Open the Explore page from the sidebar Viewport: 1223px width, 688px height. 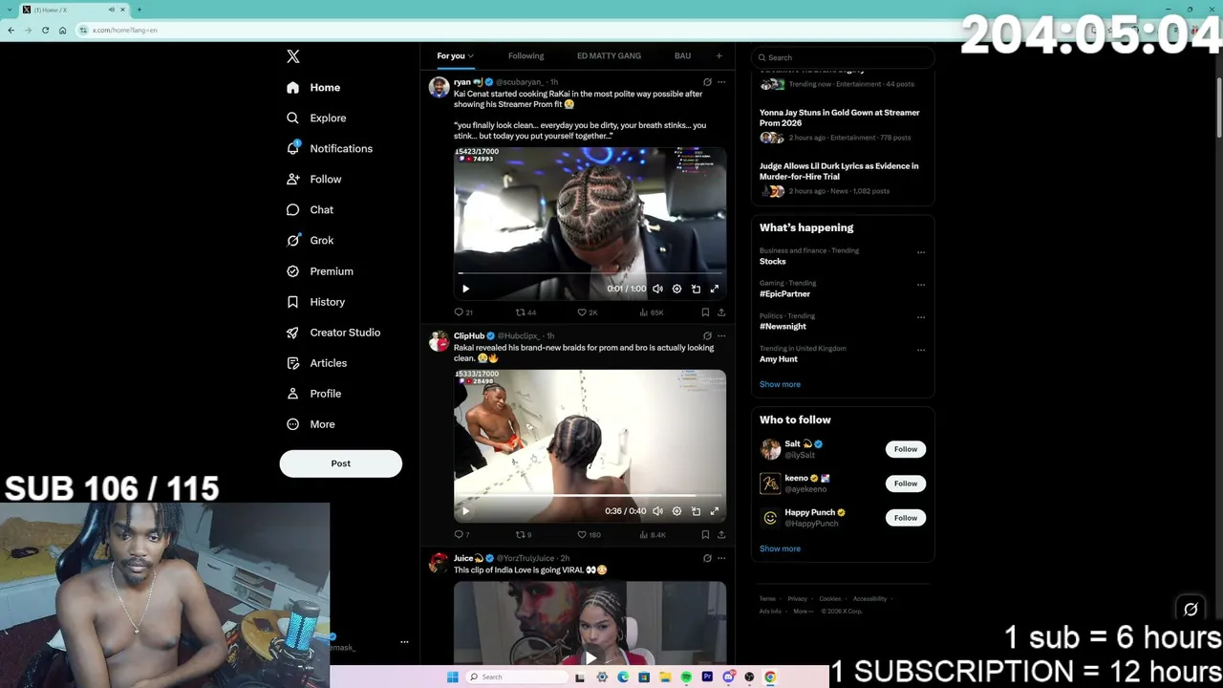[316, 118]
